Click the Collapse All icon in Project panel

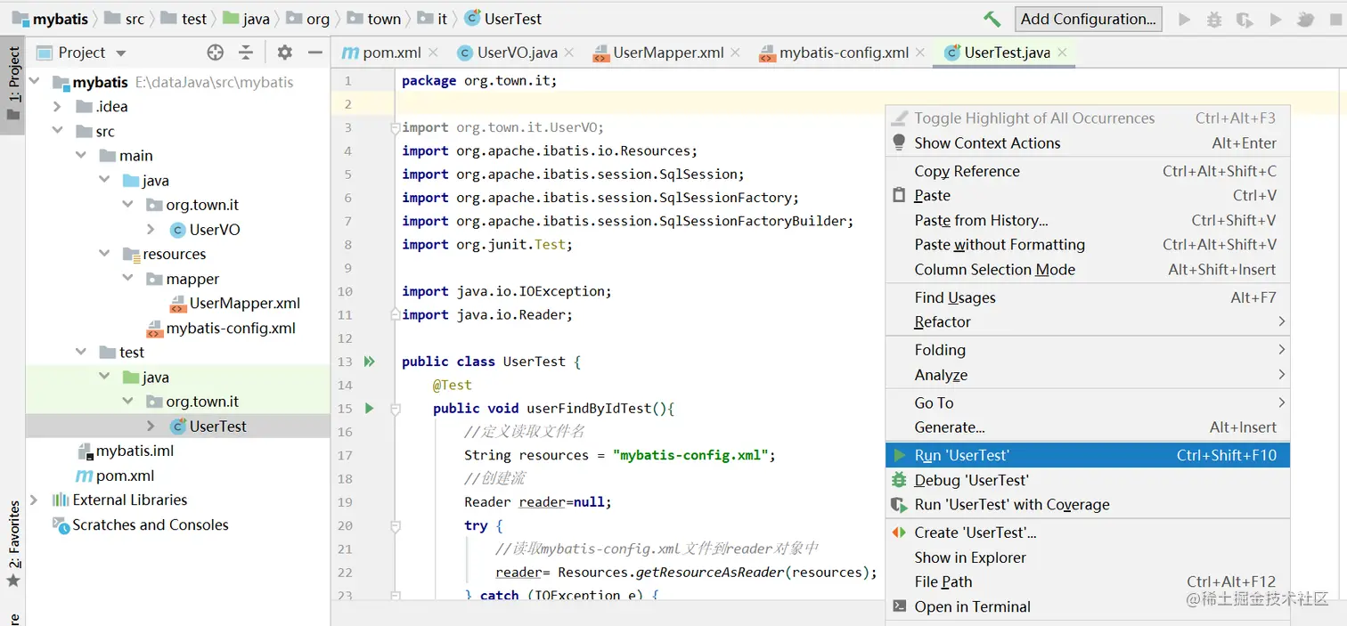246,53
